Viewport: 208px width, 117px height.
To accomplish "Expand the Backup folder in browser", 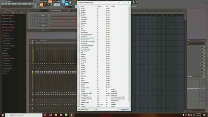I will 6,36.
